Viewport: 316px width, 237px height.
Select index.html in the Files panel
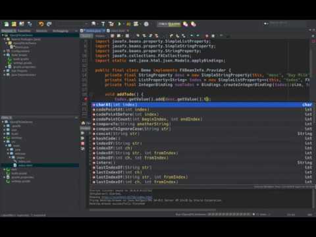point(25,165)
